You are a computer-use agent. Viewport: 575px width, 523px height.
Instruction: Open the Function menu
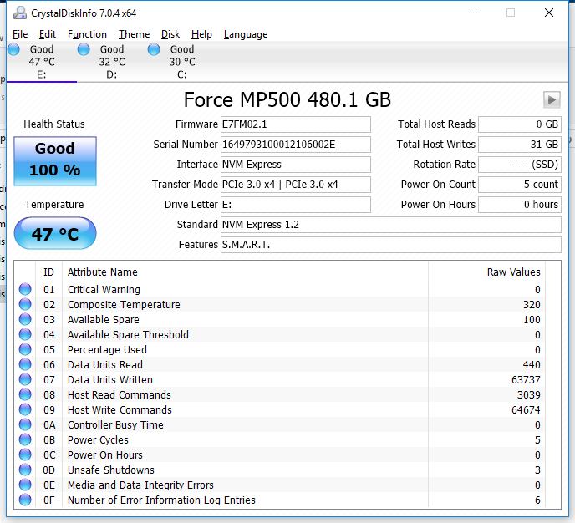click(x=87, y=34)
